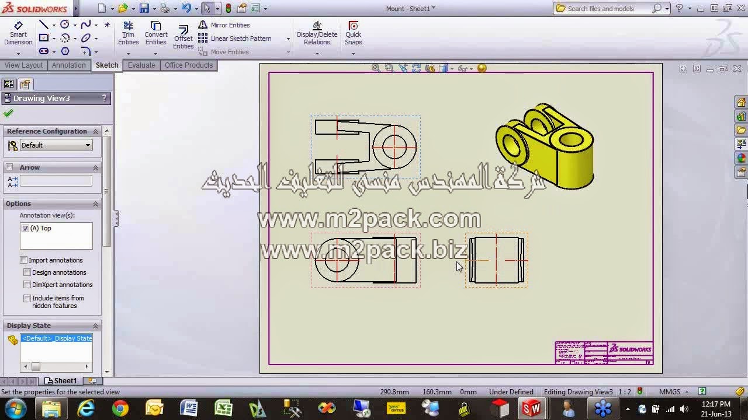Select the <Default> Display State entry
The image size is (748, 420).
click(x=57, y=338)
